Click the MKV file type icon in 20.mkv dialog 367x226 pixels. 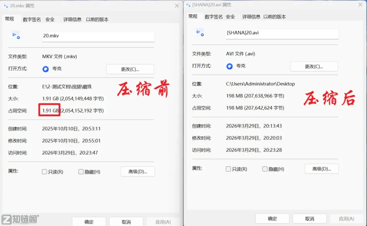pyautogui.click(x=14, y=35)
